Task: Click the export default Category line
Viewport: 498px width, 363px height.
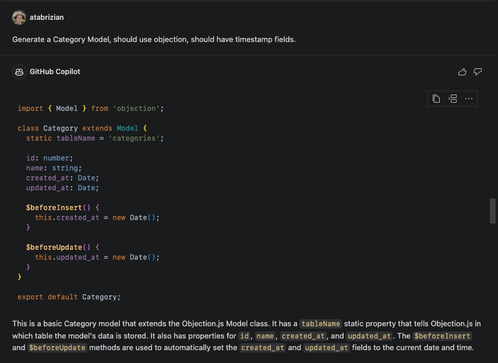Action: [x=69, y=297]
